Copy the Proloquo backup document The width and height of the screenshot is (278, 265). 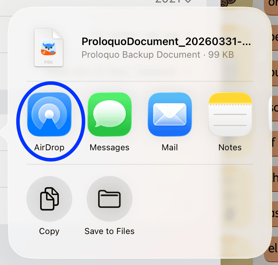click(49, 199)
